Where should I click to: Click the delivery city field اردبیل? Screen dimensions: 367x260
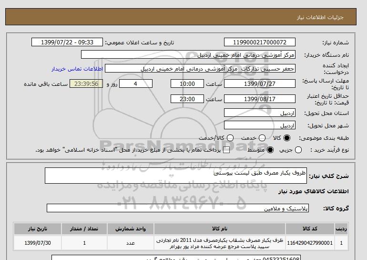(260, 125)
